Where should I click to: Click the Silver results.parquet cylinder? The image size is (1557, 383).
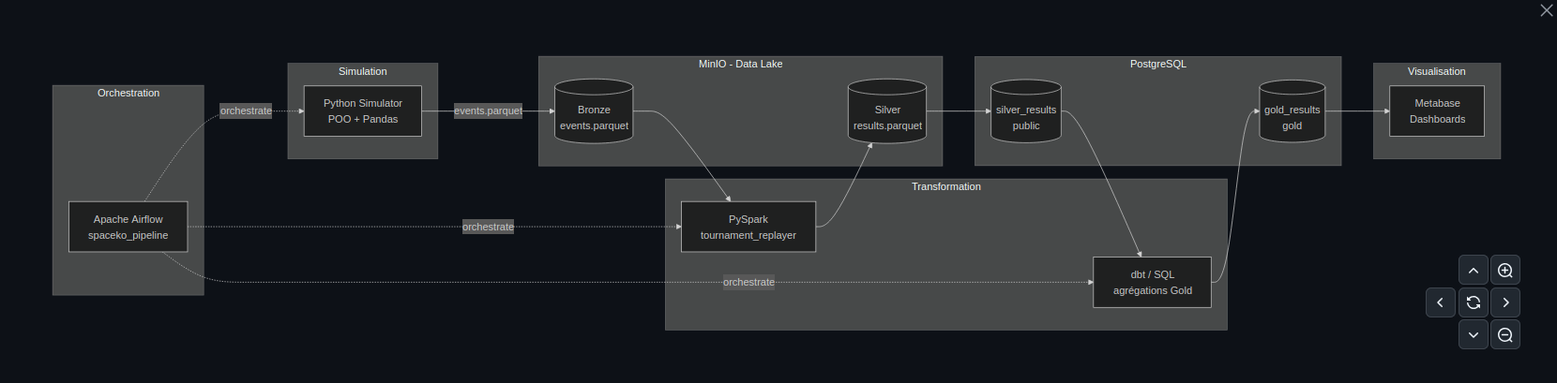887,111
